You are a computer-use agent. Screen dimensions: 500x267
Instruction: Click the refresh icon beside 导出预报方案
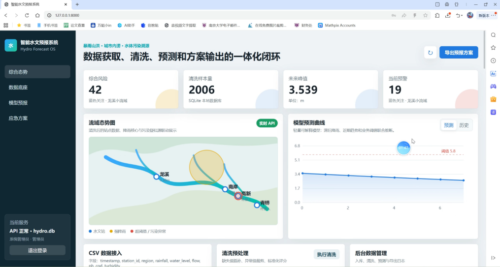[430, 53]
